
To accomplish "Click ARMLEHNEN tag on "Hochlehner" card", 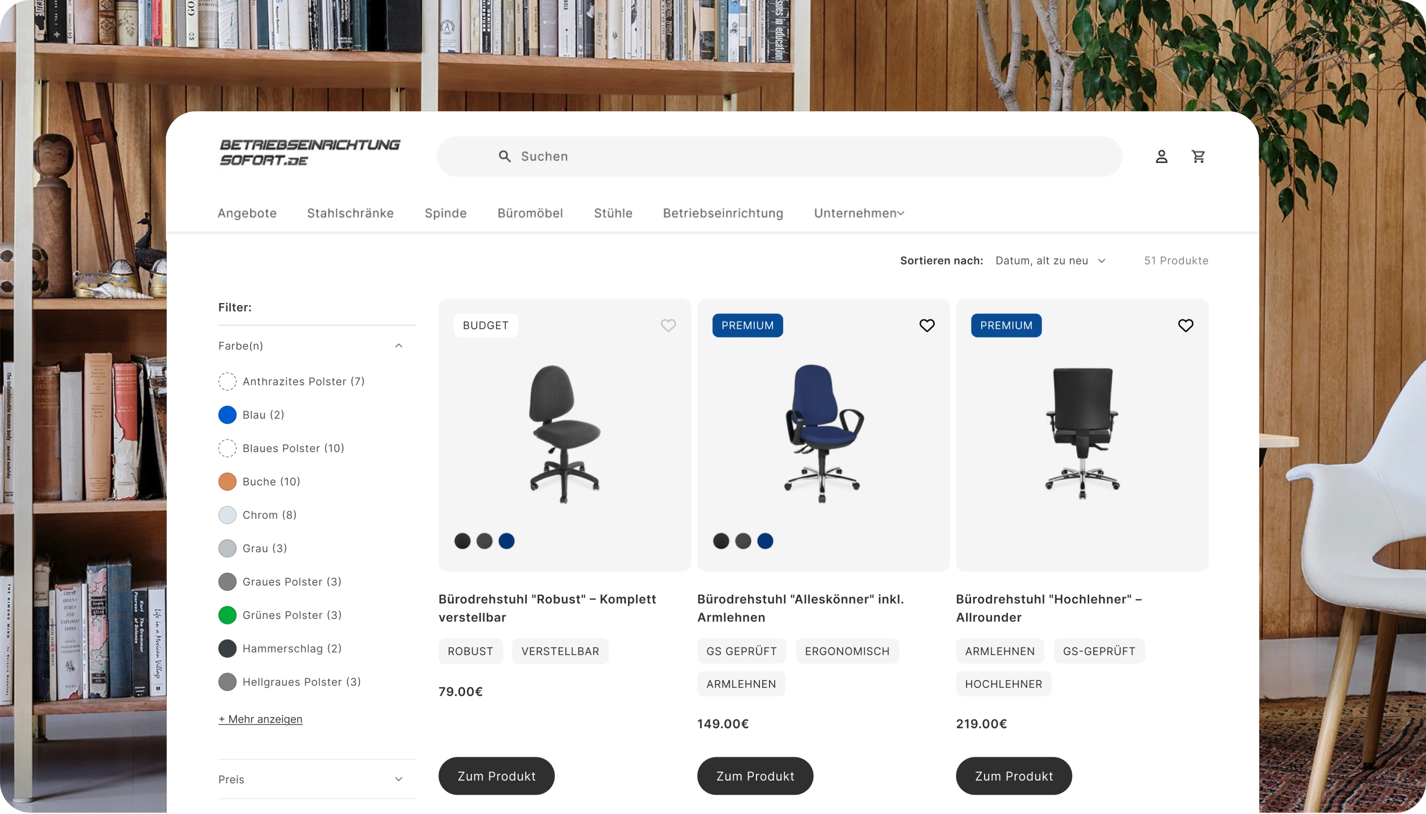I will 1000,651.
